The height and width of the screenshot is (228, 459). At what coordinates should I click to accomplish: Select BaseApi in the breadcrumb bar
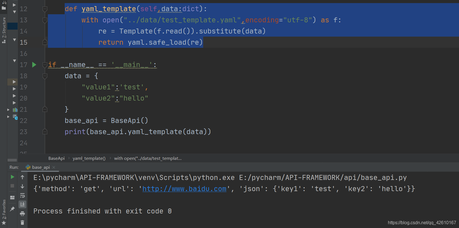pos(57,158)
